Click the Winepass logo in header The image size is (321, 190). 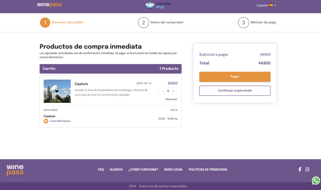[x=49, y=5]
